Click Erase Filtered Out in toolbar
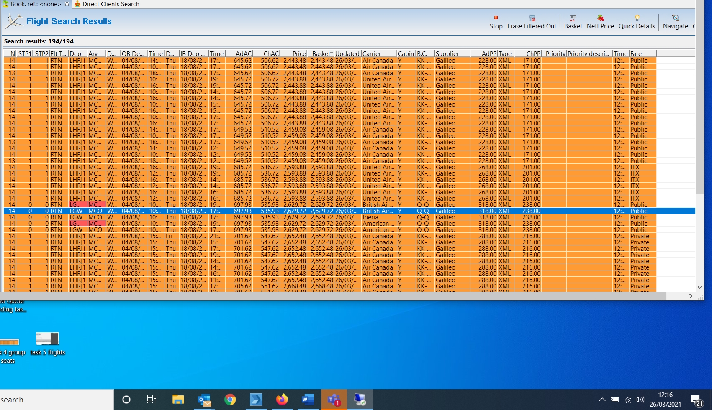 pyautogui.click(x=532, y=22)
